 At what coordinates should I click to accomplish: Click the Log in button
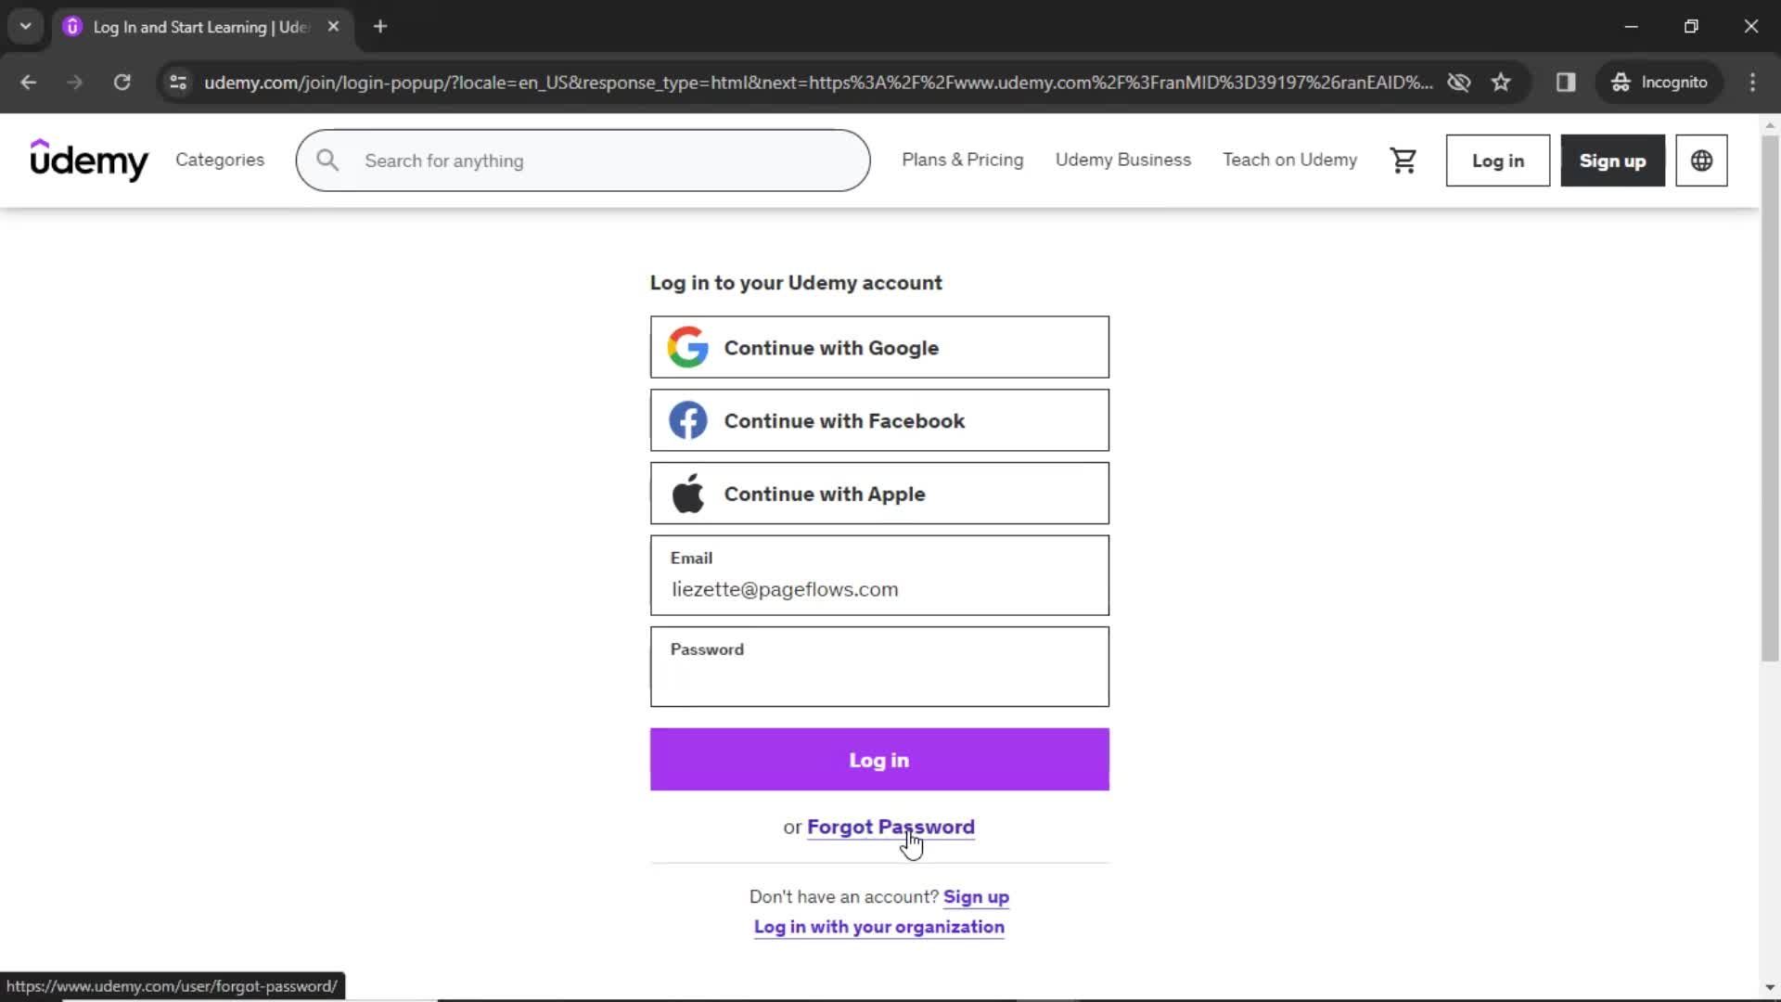[x=879, y=760]
